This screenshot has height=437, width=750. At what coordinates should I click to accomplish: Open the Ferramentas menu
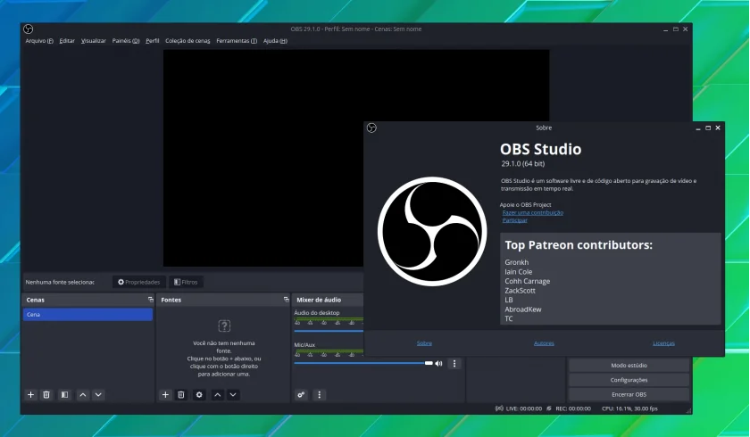pos(237,41)
